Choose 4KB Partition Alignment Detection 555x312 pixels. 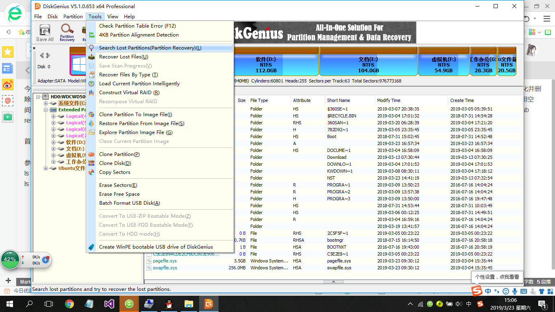(x=160, y=35)
